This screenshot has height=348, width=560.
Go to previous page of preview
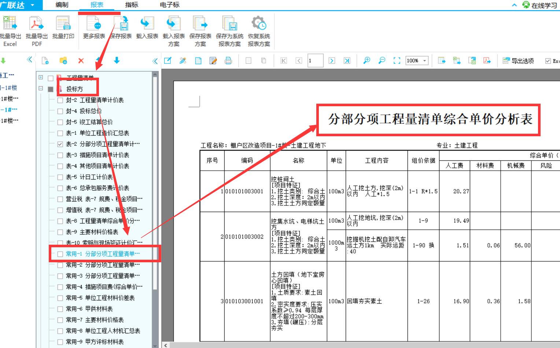point(299,60)
